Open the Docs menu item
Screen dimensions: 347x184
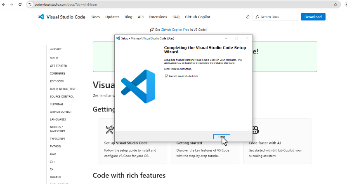coord(96,17)
